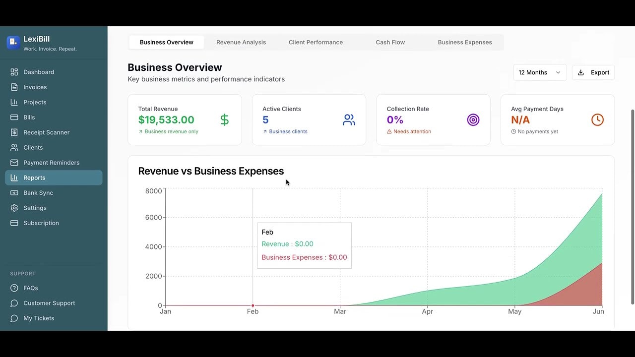Viewport: 635px width, 357px height.
Task: Click the Clients people icon in sidebar
Action: [x=14, y=148]
